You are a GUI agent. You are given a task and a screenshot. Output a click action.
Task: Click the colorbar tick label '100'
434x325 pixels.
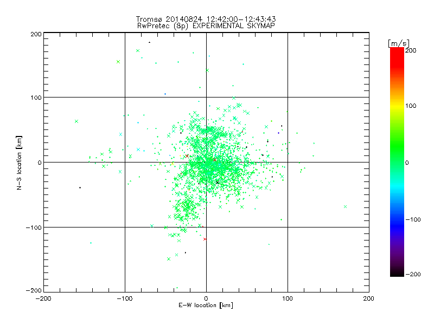click(x=411, y=106)
